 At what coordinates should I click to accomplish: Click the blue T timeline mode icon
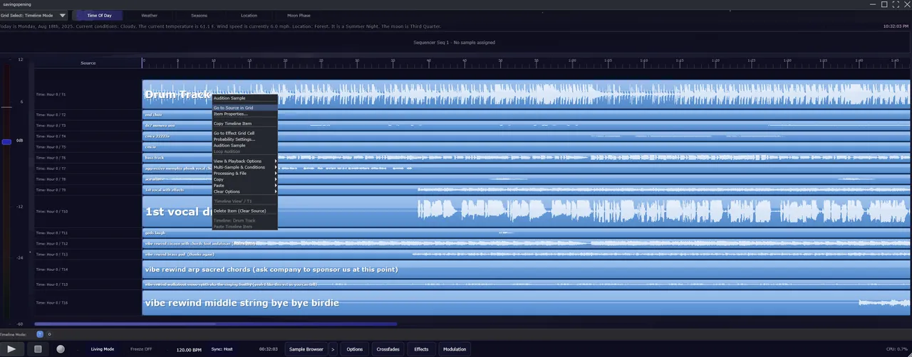(x=40, y=334)
